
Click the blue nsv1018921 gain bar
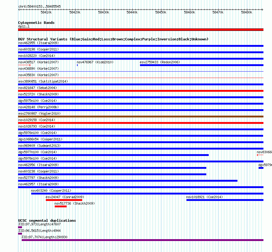click(225, 200)
